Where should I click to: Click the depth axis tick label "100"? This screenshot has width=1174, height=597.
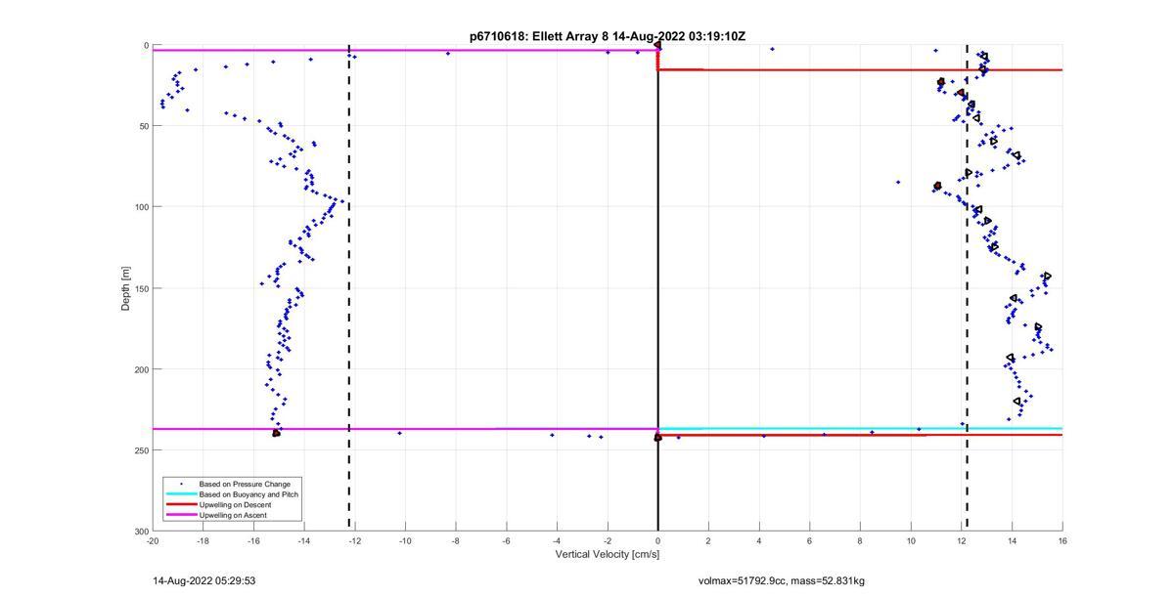tap(141, 207)
